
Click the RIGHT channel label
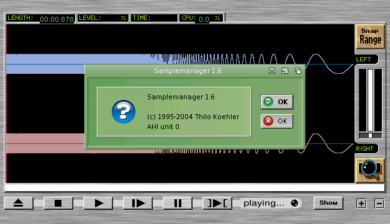[x=365, y=149]
